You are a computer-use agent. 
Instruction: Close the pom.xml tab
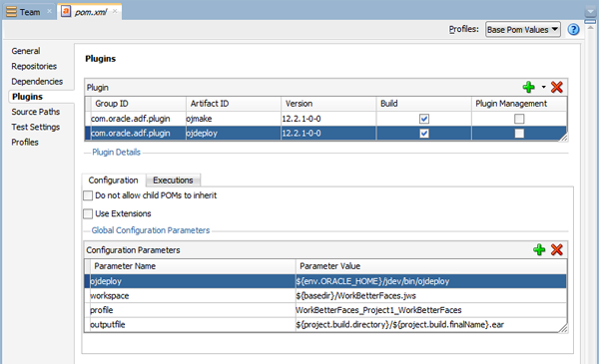(x=115, y=11)
